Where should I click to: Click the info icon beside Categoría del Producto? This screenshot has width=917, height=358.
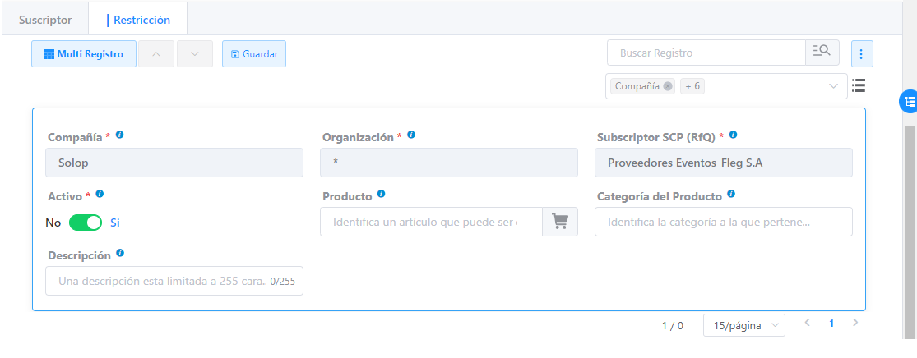tap(731, 195)
